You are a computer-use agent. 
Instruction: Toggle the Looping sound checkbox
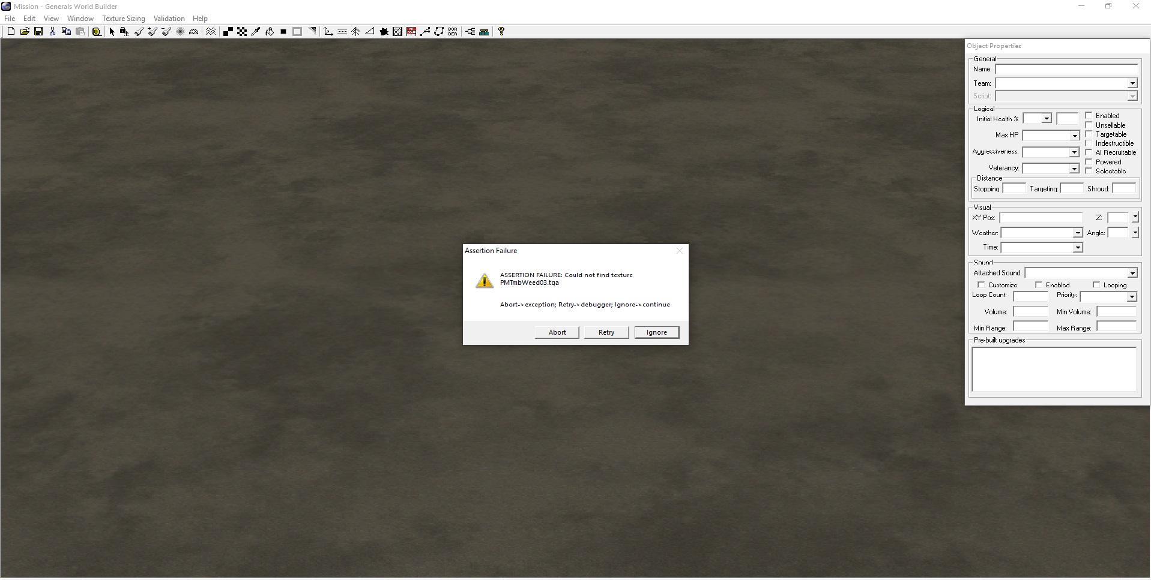click(x=1096, y=285)
